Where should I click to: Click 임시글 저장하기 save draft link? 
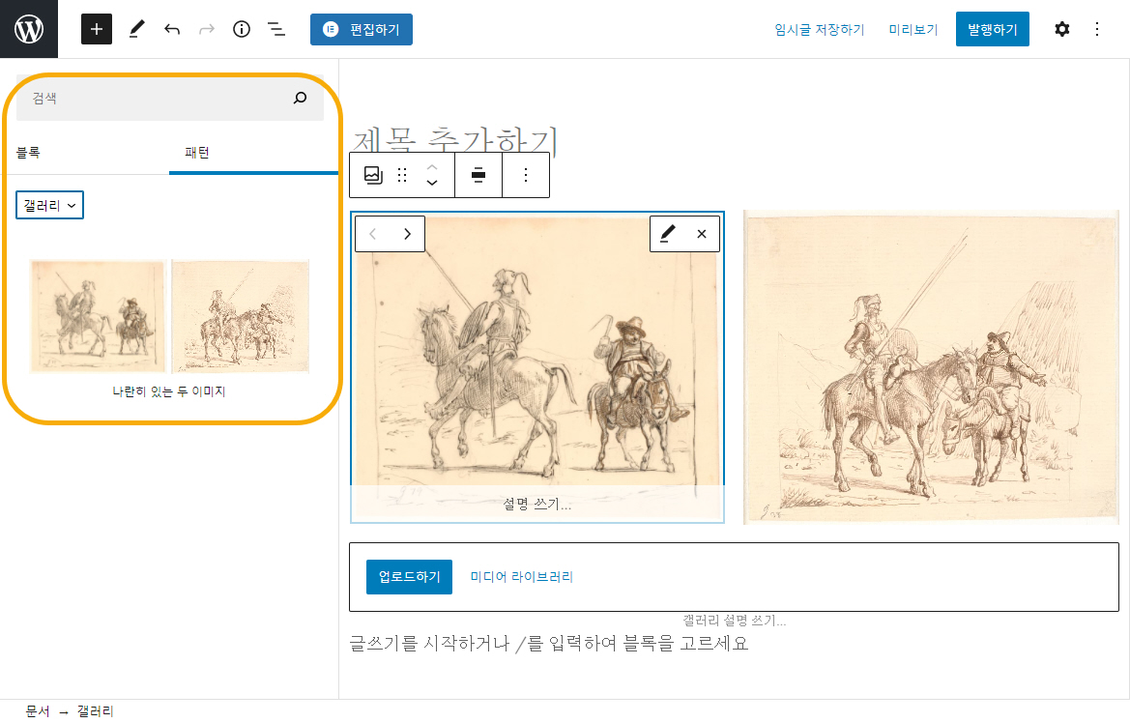(x=819, y=30)
